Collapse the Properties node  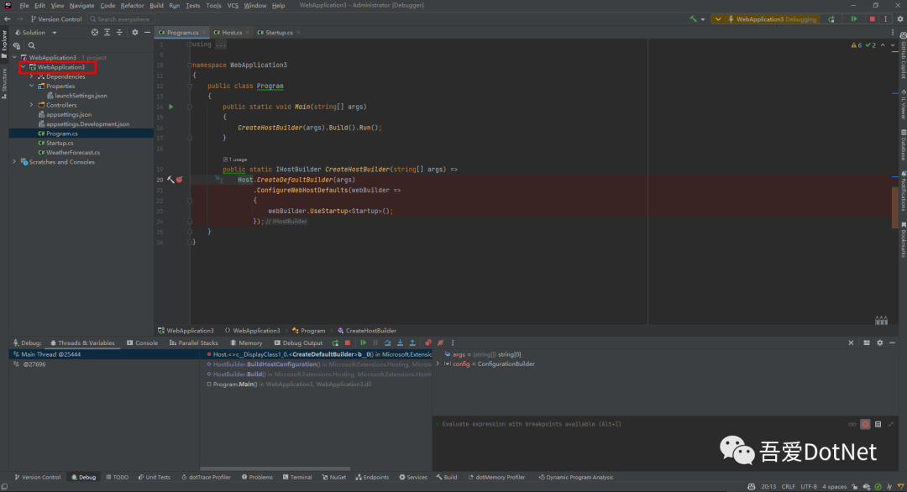point(32,86)
